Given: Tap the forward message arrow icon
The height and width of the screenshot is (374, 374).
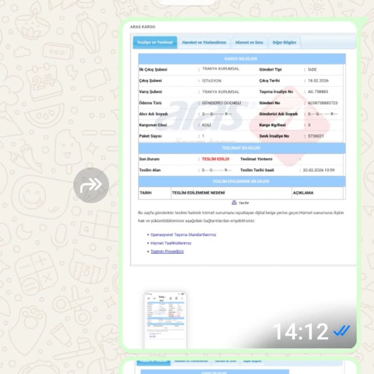Looking at the screenshot, I should tap(92, 185).
